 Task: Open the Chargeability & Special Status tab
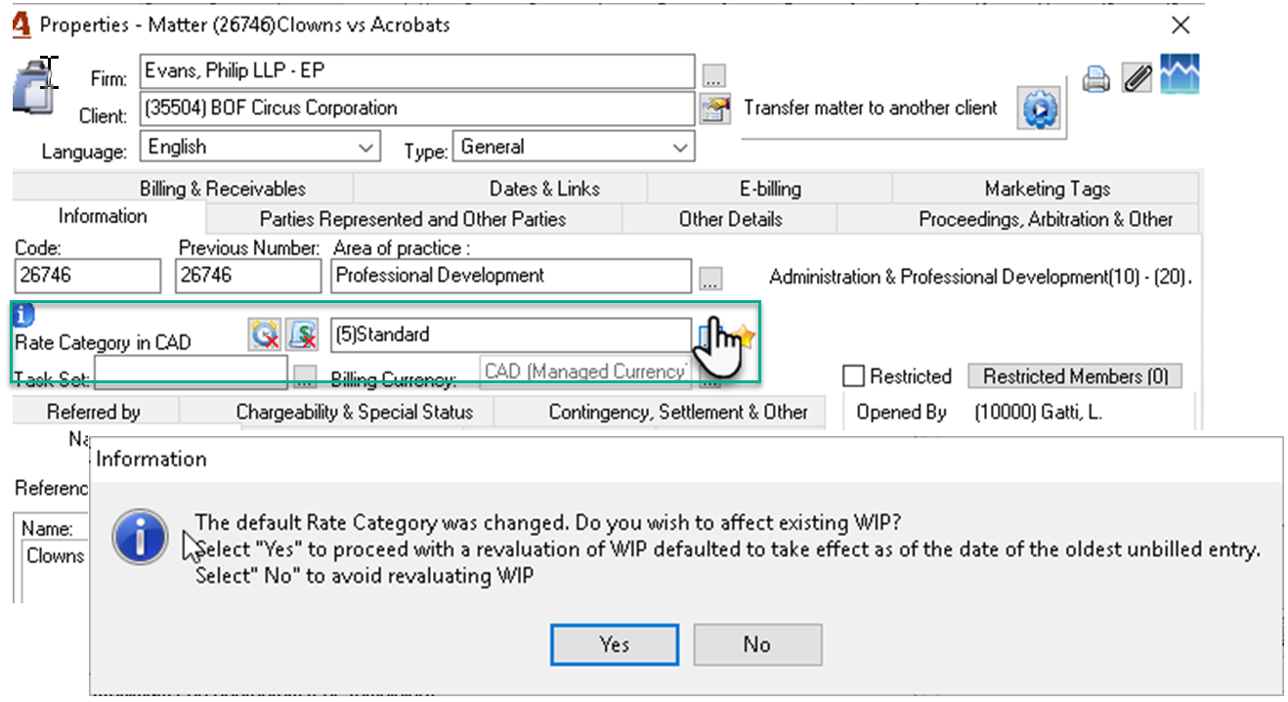pyautogui.click(x=355, y=412)
